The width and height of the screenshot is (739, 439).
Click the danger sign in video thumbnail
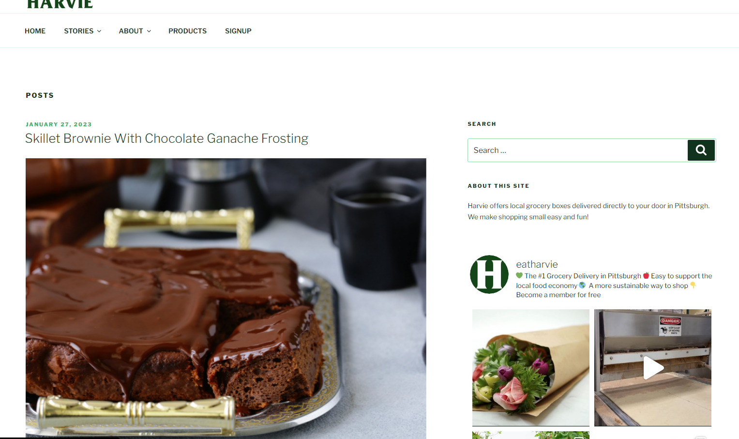[670, 326]
